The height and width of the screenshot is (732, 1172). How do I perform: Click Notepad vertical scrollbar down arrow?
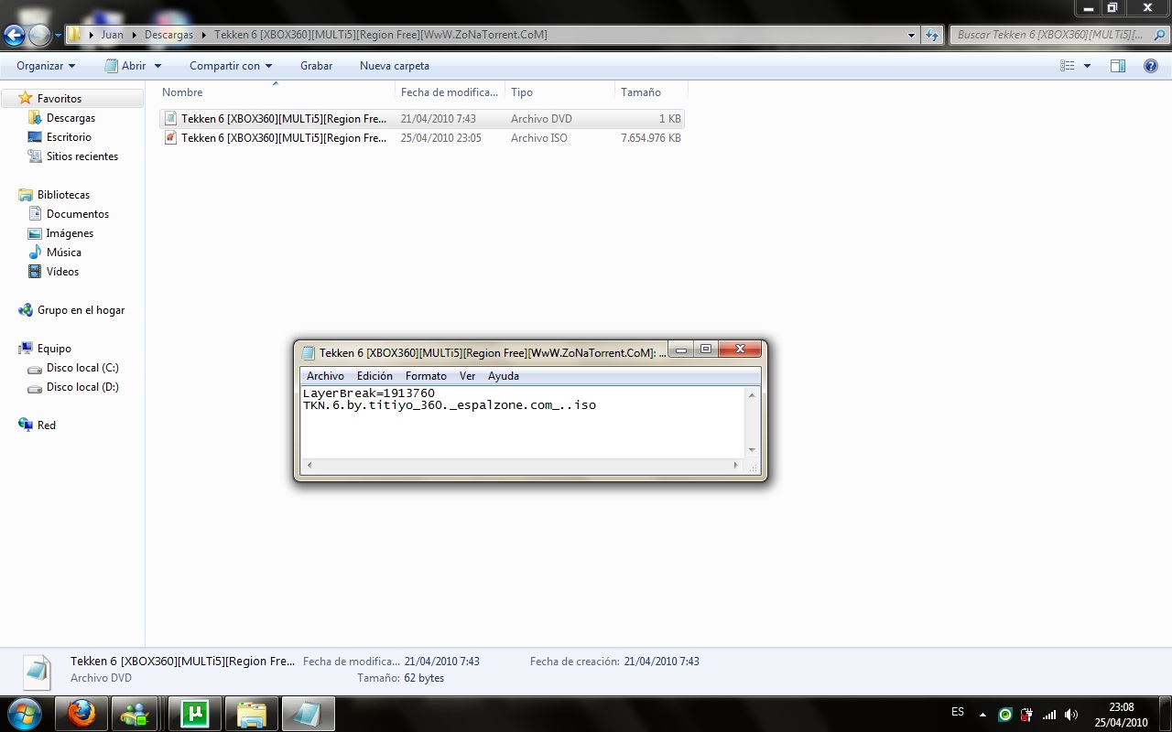pos(753,450)
